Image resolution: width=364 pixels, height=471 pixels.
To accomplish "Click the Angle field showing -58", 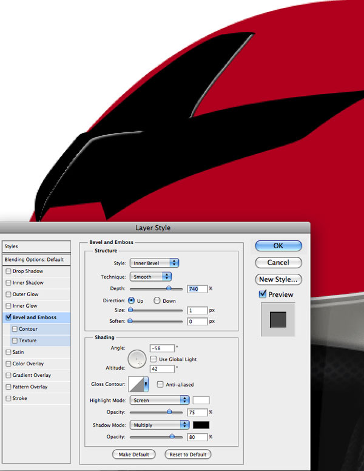I will (x=162, y=348).
